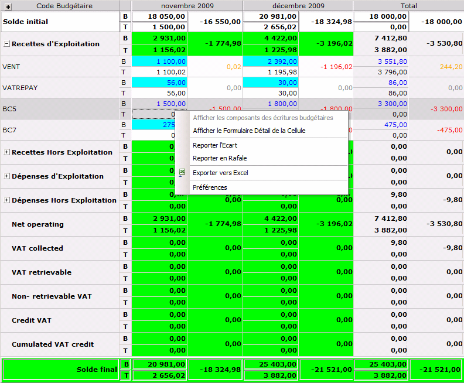Select the VENT row label
This screenshot has width=464, height=383.
[x=12, y=67]
